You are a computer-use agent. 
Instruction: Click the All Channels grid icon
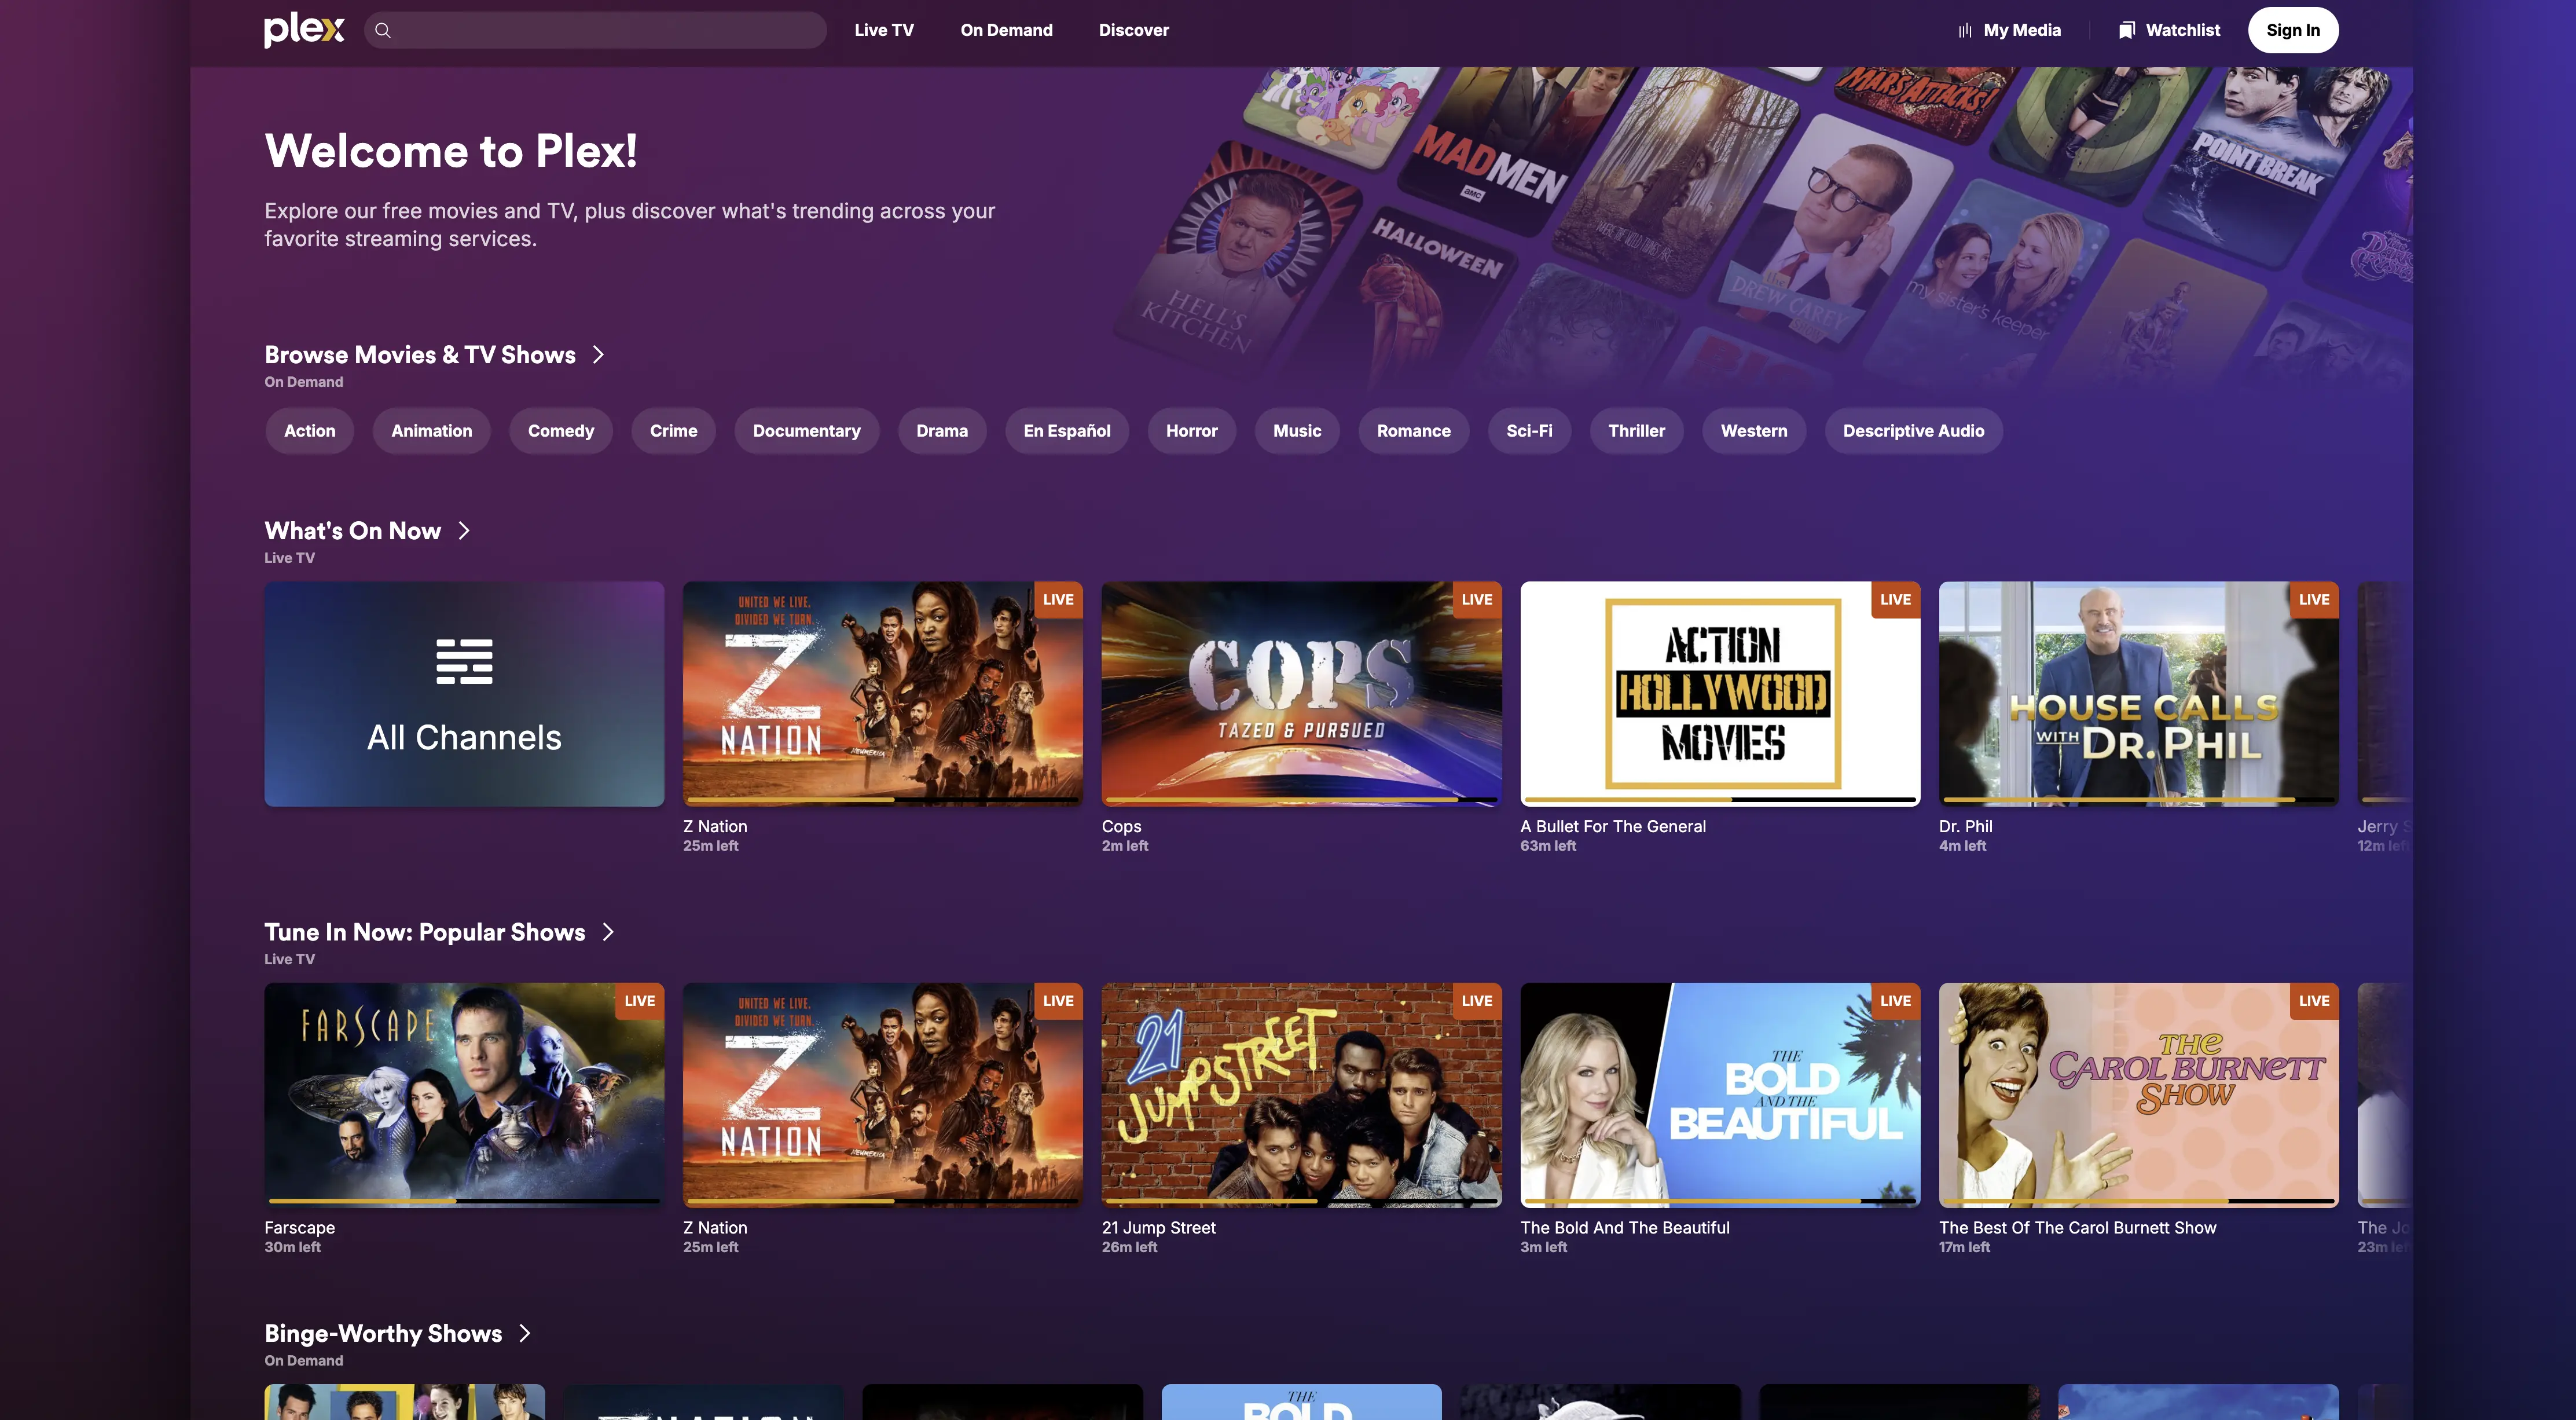coord(464,661)
